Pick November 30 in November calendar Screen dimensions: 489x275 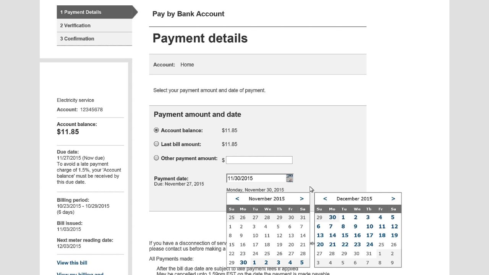click(x=243, y=262)
